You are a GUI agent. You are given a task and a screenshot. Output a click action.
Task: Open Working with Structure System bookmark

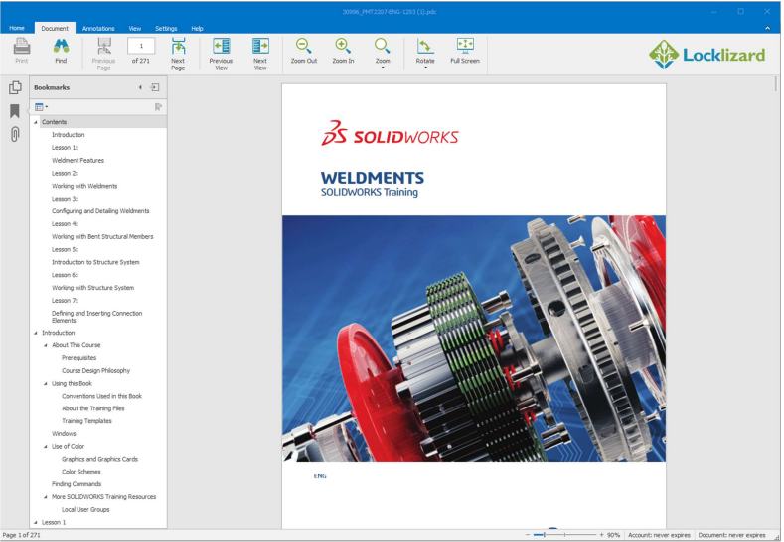pyautogui.click(x=93, y=288)
